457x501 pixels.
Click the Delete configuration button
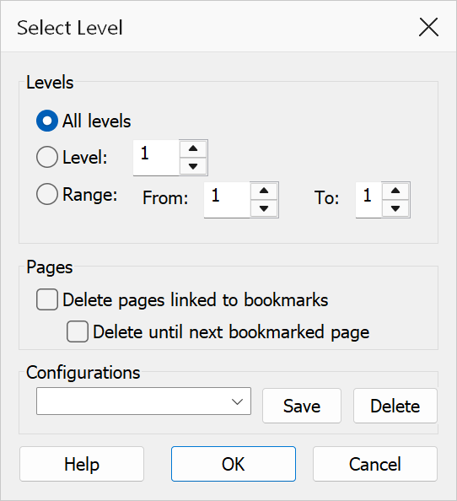(x=395, y=406)
